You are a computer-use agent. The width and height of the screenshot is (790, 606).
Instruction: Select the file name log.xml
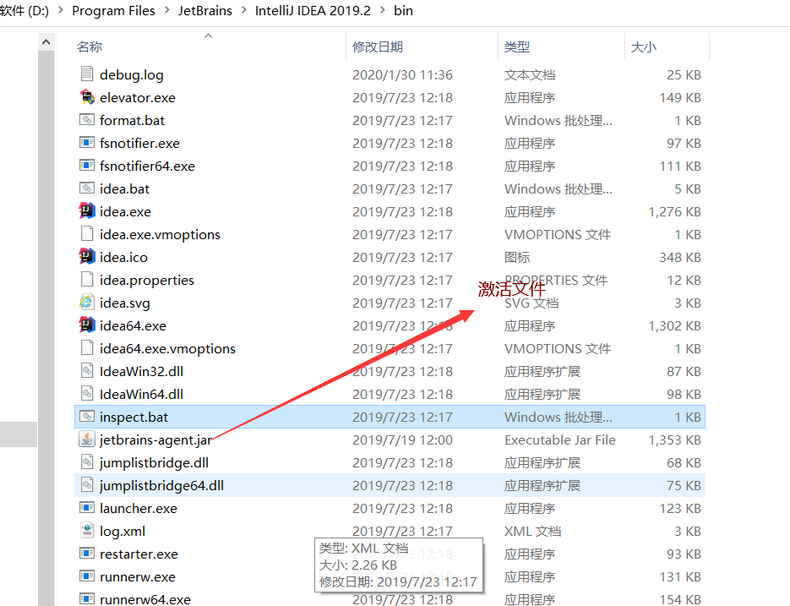123,531
